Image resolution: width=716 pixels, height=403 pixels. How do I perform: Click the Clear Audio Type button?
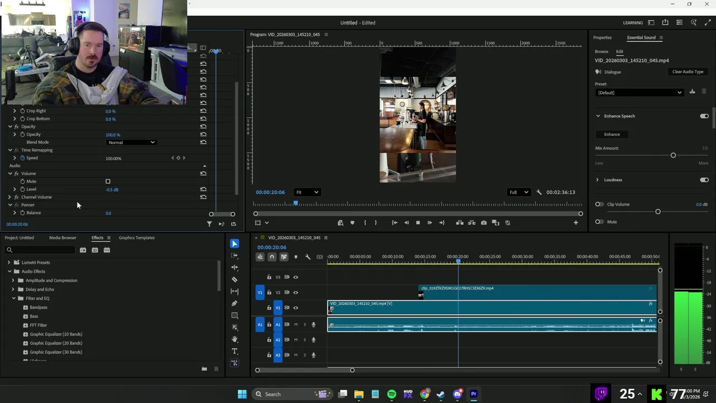pos(687,72)
